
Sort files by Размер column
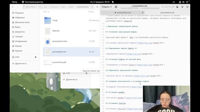[91, 12]
